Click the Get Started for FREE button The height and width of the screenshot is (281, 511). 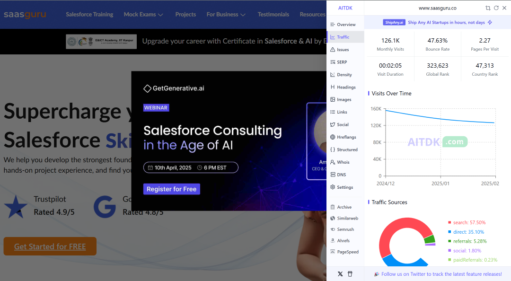click(x=50, y=246)
